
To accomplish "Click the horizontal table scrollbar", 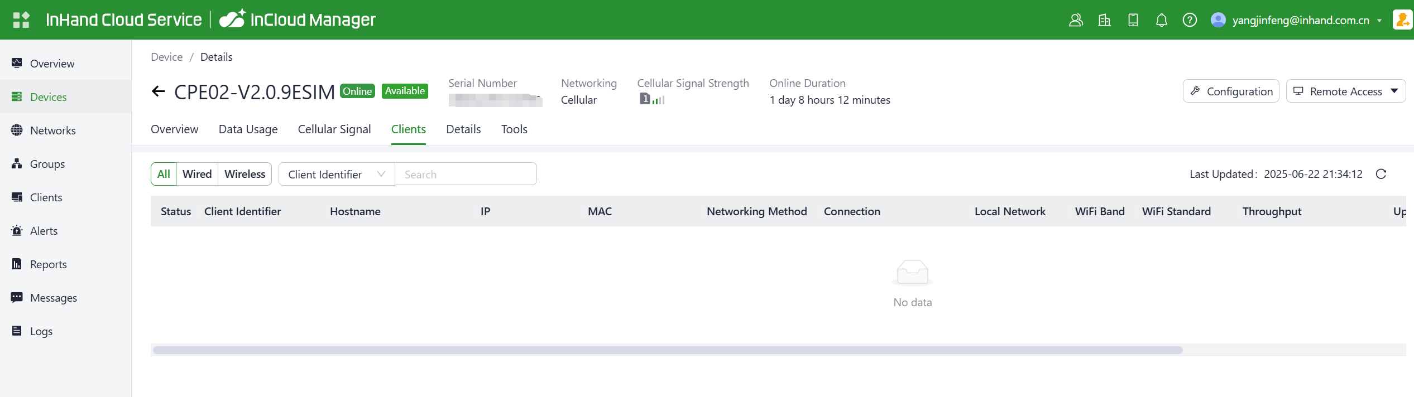I will pos(667,350).
